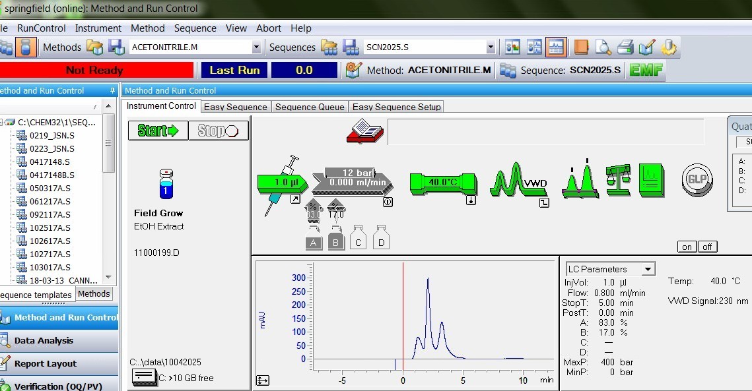Open the injector syringe module icon
Viewport: 752px width, 391px height.
point(282,185)
